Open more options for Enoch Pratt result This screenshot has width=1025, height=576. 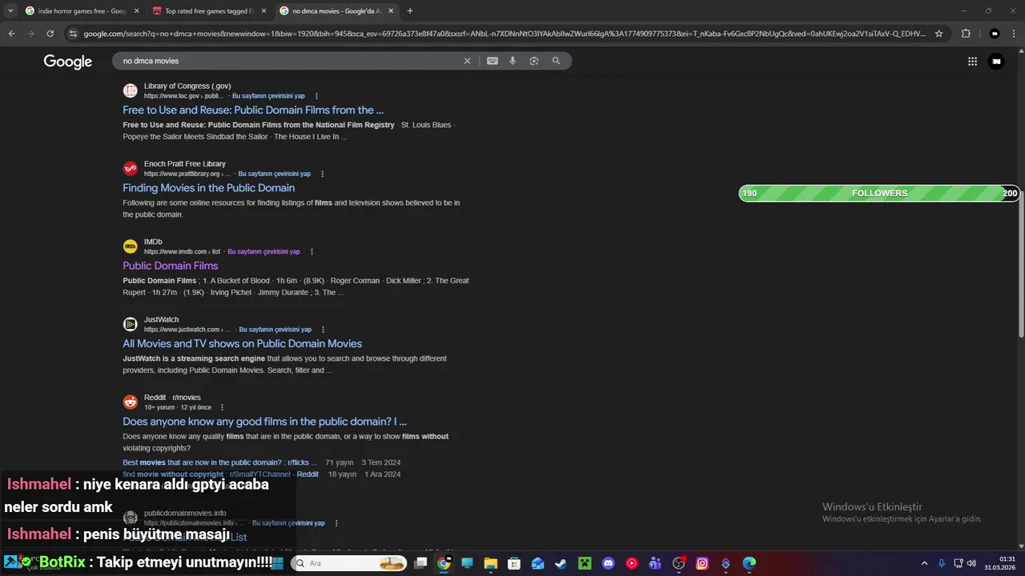coord(323,174)
